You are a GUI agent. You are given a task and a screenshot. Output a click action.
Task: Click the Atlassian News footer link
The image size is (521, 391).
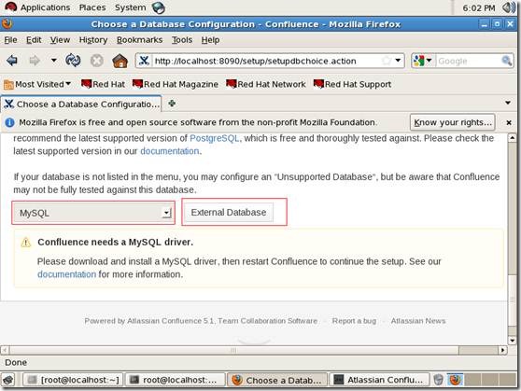[418, 321]
